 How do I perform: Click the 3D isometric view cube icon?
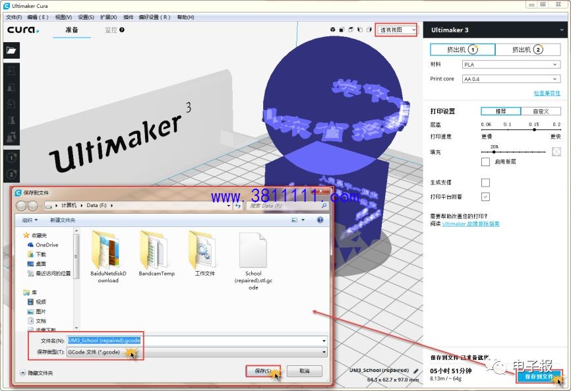click(332, 30)
